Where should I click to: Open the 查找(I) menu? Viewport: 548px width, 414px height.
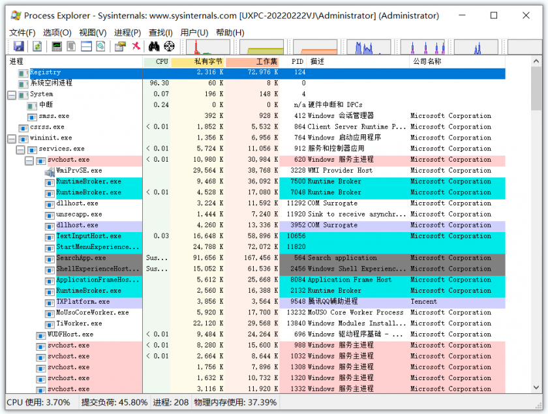[160, 33]
